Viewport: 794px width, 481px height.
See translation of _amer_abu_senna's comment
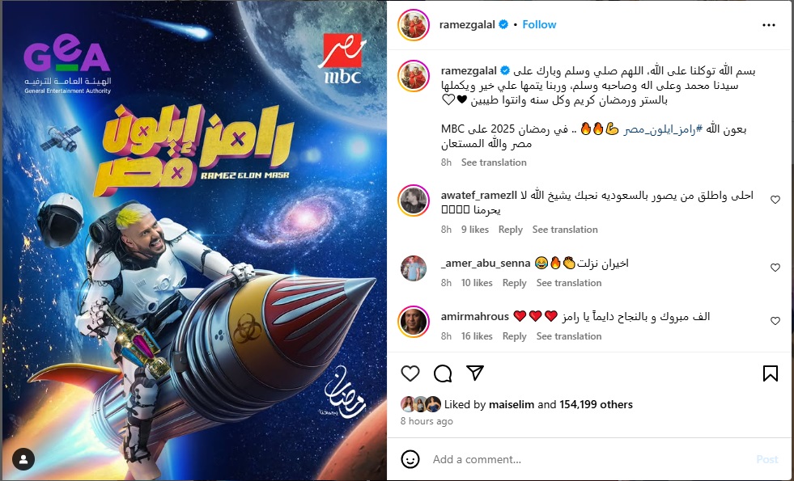click(569, 283)
